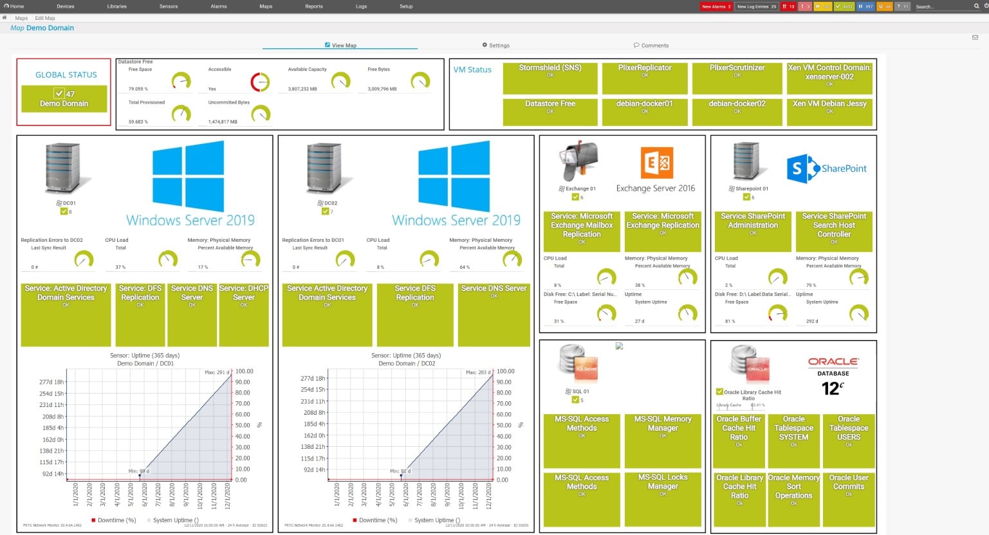
Task: Click the blue Paused sensors badge 397
Action: (865, 6)
